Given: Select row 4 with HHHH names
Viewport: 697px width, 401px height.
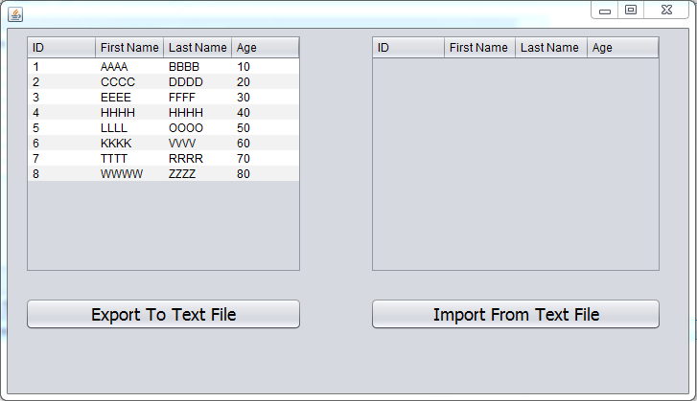Looking at the screenshot, I should pos(163,113).
